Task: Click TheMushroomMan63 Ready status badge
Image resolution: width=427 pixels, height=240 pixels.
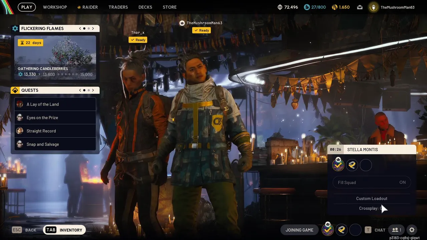Action: (201, 30)
